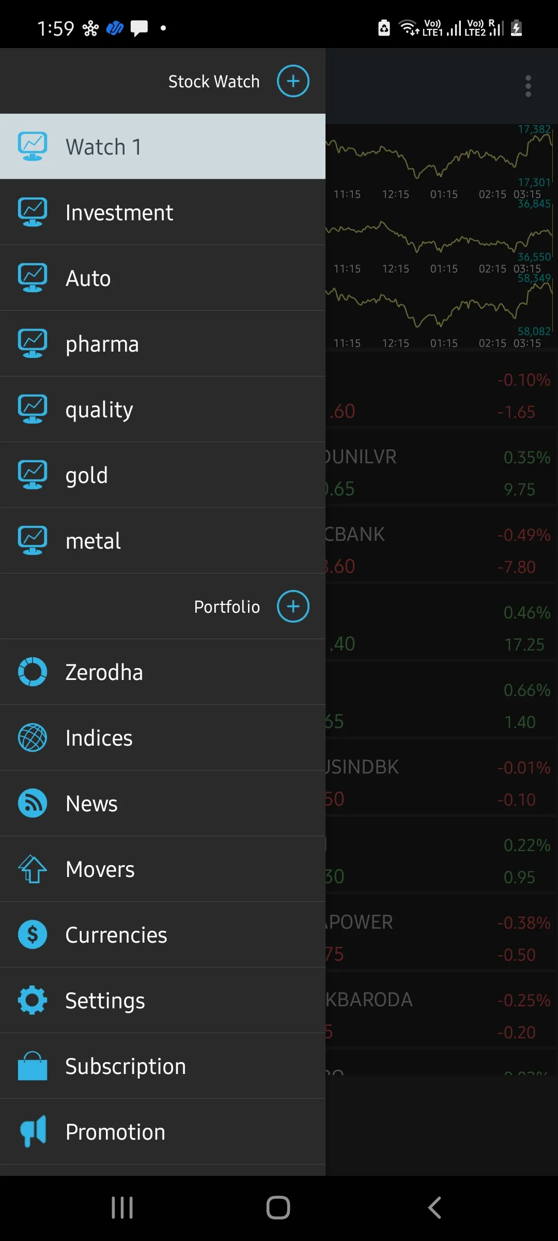
Task: Choose the metal watchlist
Action: coord(93,541)
